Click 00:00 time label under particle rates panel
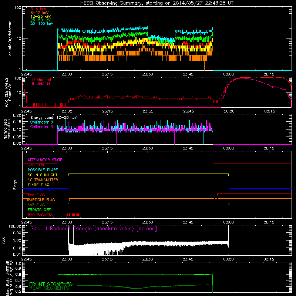This screenshot has height=296, width=296. click(229, 111)
